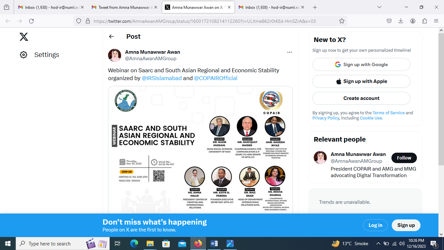The height and width of the screenshot is (250, 444).
Task: Click @AmnaAwanAMGroup handle in post header
Action: (x=151, y=59)
